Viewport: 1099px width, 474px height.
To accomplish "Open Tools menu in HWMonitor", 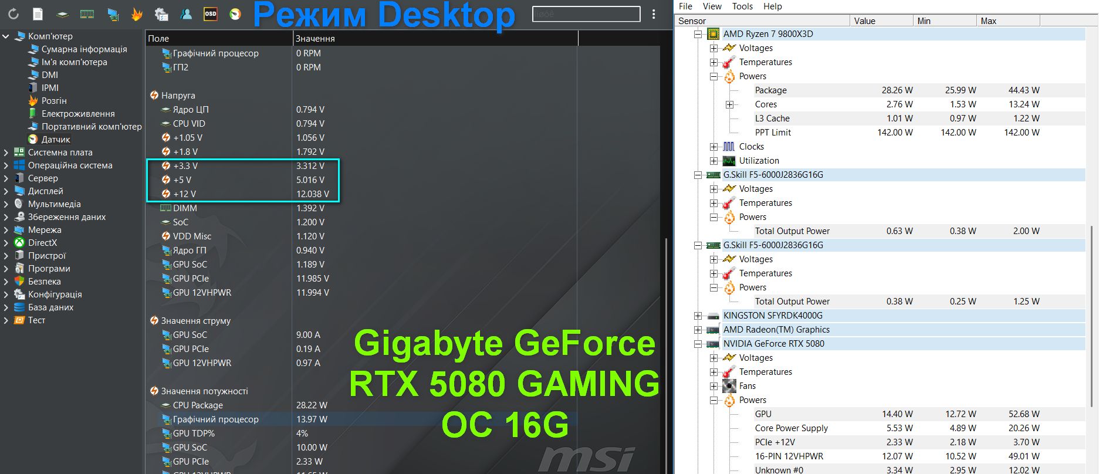I will 742,6.
